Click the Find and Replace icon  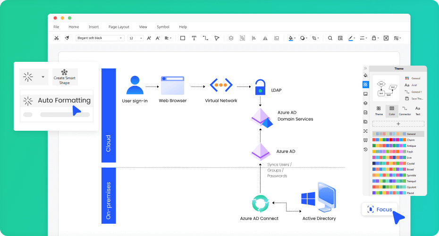(340, 38)
